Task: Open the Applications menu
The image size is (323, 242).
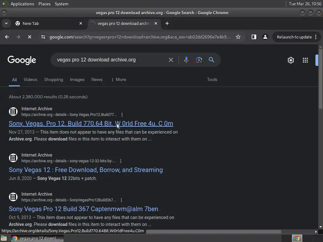Action: 22,4
